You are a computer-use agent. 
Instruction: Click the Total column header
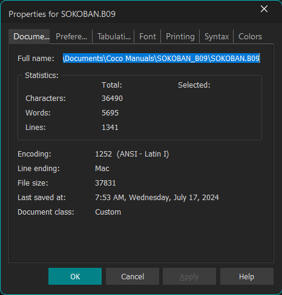[x=112, y=85]
